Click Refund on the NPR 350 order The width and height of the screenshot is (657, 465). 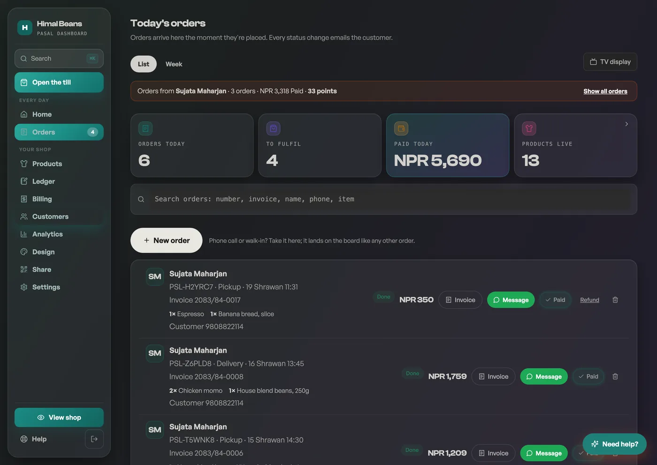point(589,300)
